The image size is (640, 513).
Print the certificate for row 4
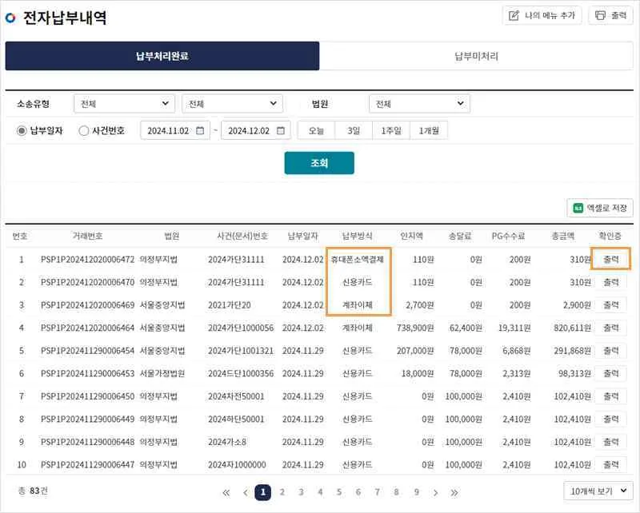tap(610, 328)
